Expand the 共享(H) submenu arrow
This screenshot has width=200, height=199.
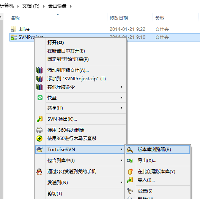tap(121, 108)
